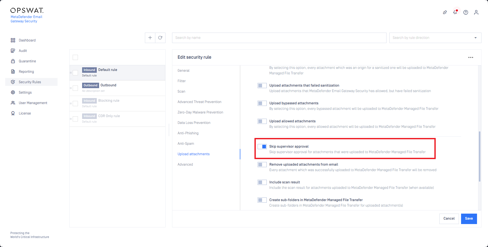
Task: Click drag handle of Outbound rule row
Action: coord(71,88)
